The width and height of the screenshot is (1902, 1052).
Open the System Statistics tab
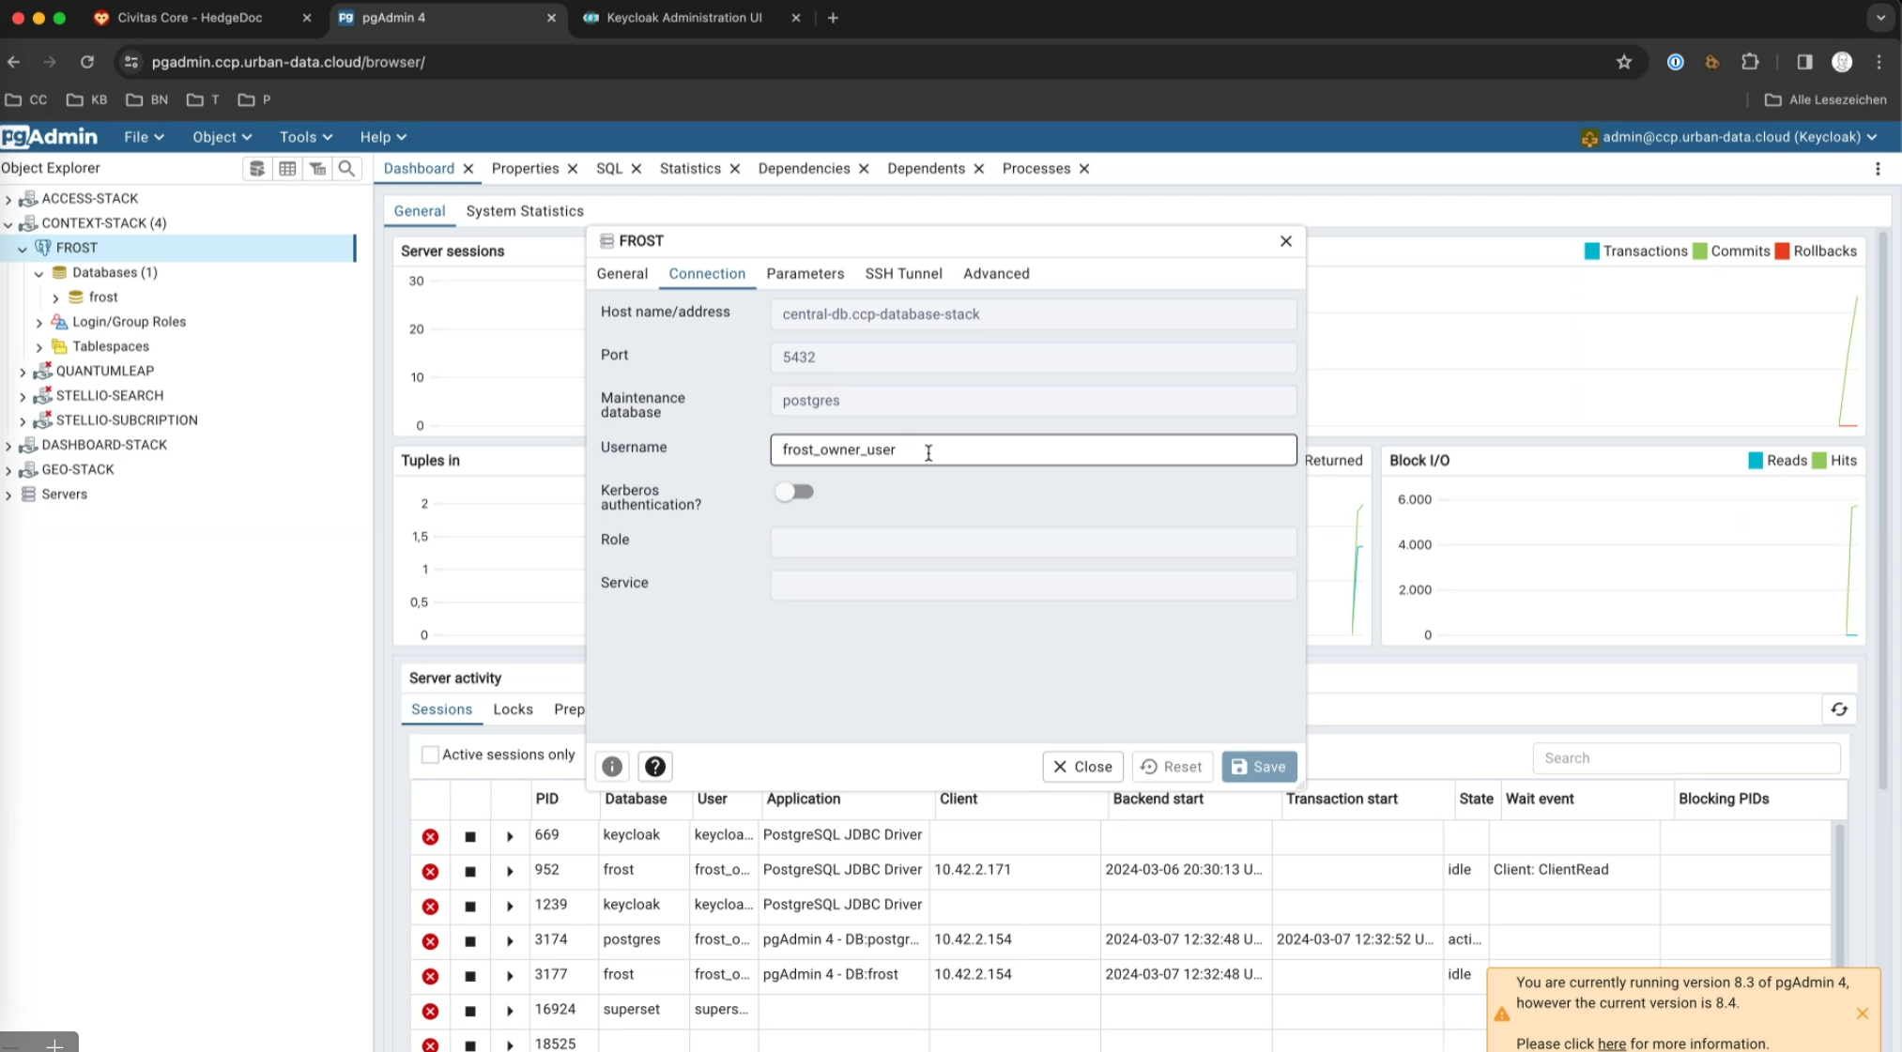point(525,211)
